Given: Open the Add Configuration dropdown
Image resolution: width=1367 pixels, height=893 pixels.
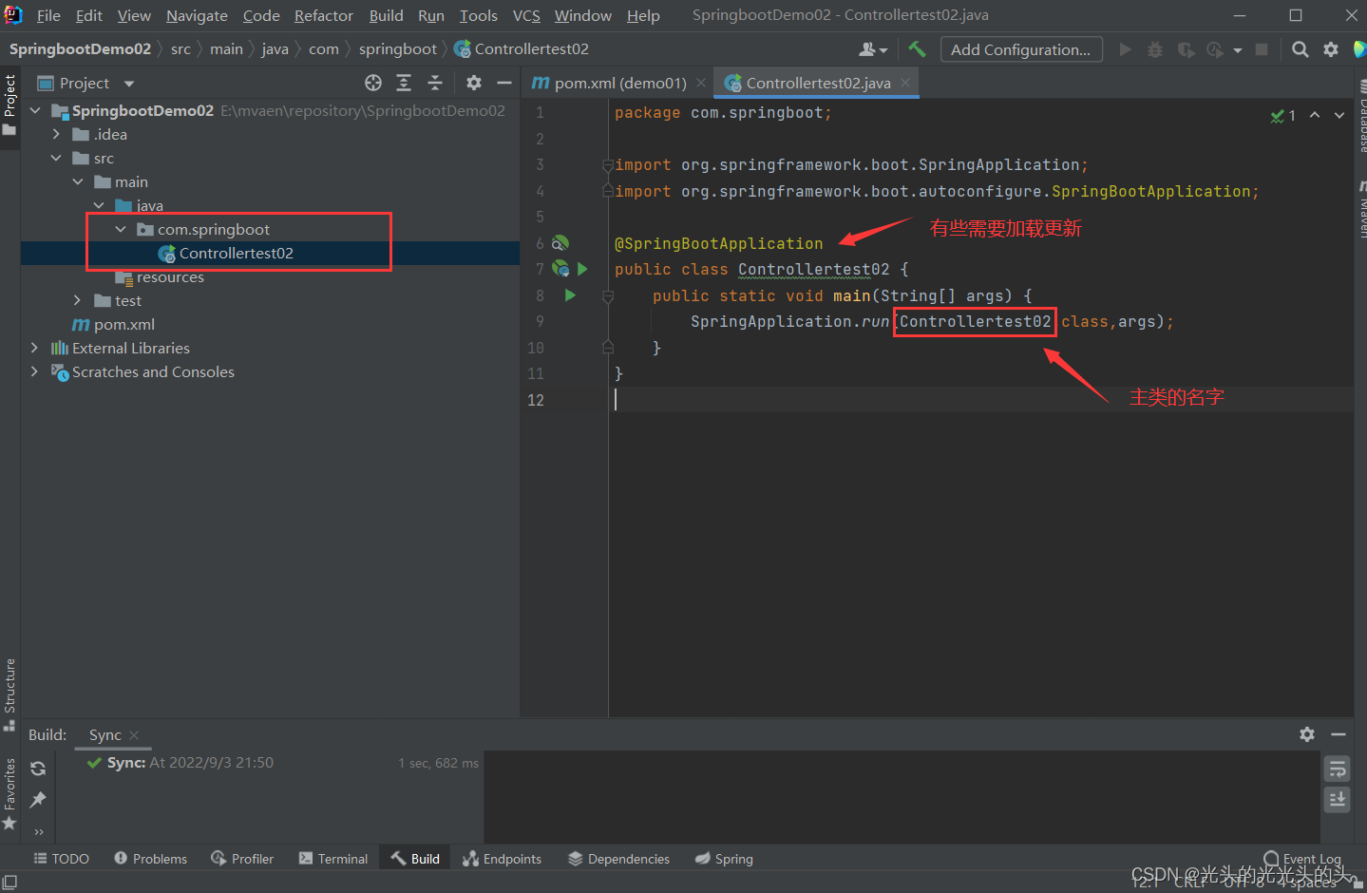Looking at the screenshot, I should tap(1021, 48).
